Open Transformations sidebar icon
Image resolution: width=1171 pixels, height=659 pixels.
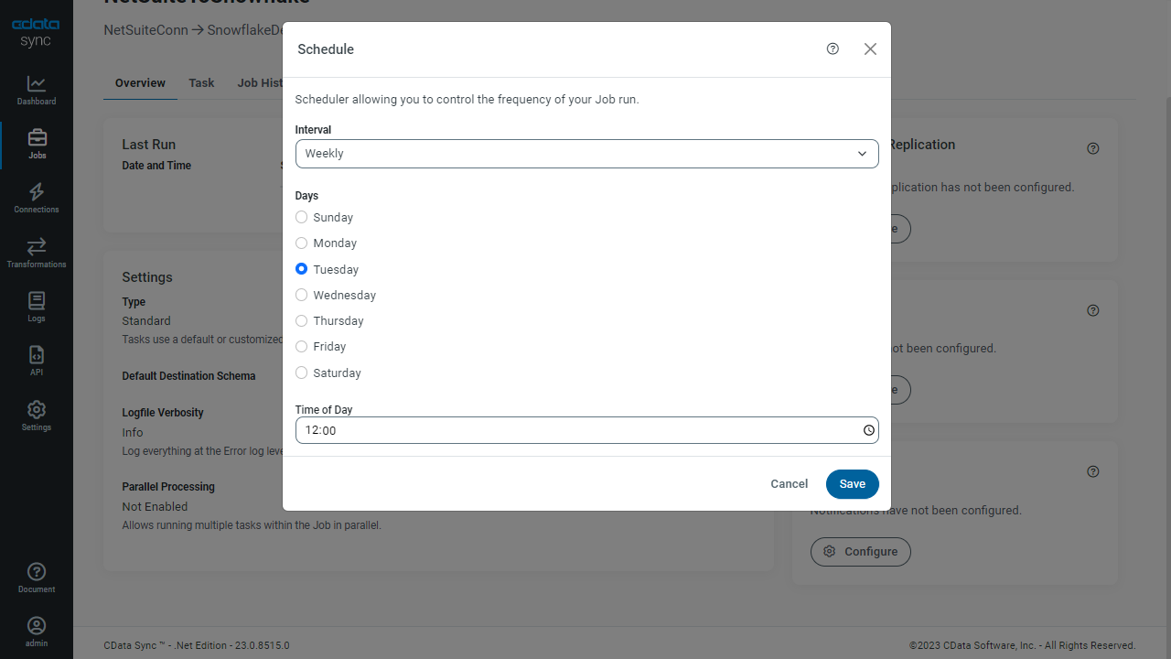point(37,253)
